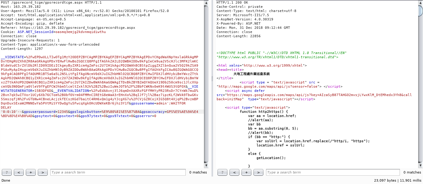Click the 'HTTP/1.1 200 OK' response status line
Screen dimensions: 423x184
coord(232,2)
